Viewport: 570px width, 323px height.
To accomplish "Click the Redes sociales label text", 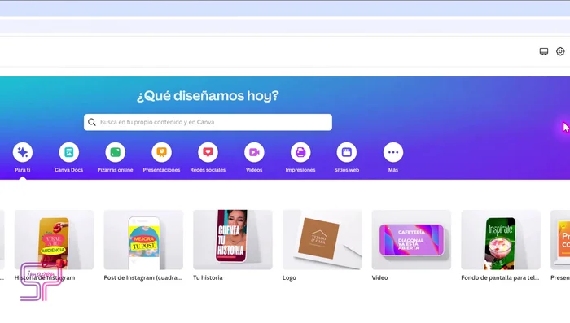I will 208,170.
